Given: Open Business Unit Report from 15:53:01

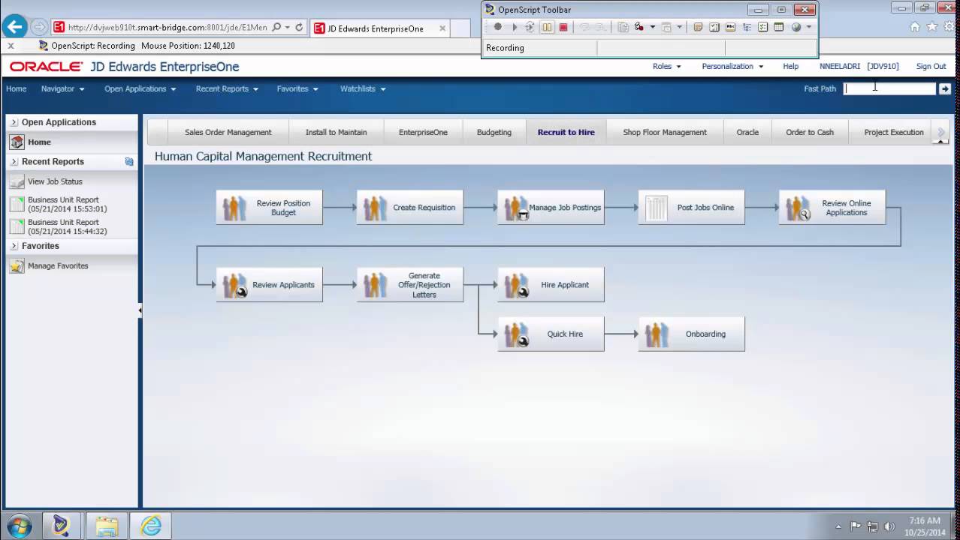Looking at the screenshot, I should [x=67, y=204].
